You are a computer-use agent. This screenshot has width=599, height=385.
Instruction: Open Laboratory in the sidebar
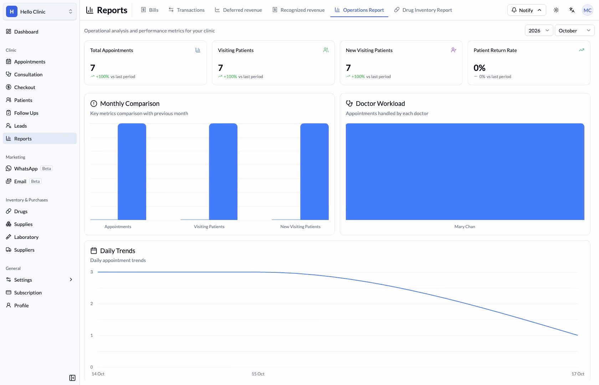tap(40, 237)
